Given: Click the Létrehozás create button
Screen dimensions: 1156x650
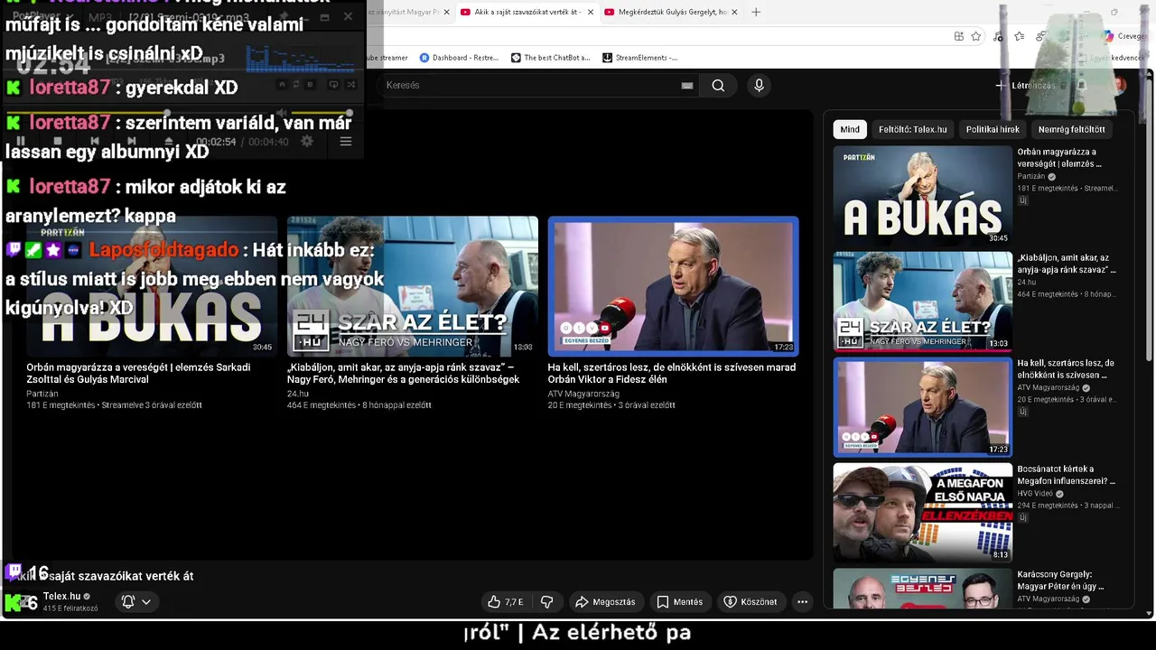Looking at the screenshot, I should tap(1025, 86).
